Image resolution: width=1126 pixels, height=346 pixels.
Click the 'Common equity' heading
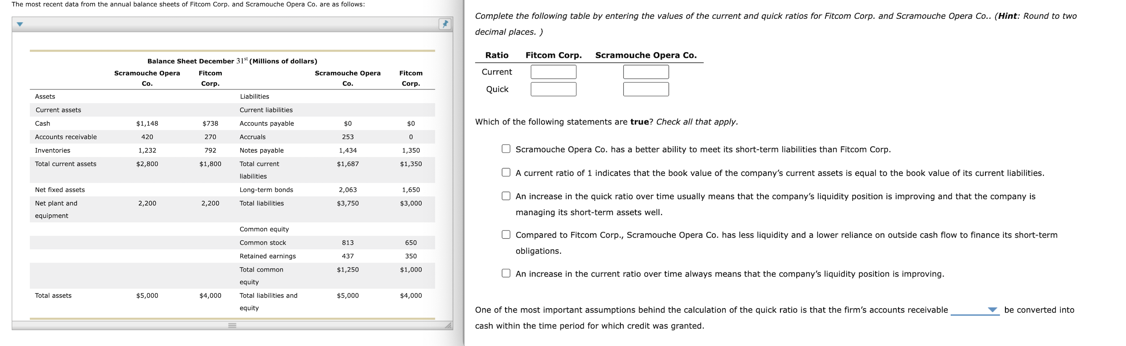(264, 229)
